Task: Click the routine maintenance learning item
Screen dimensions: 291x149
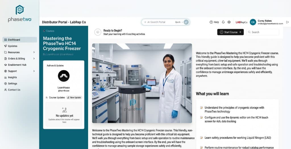Action: pyautogui.click(x=239, y=148)
